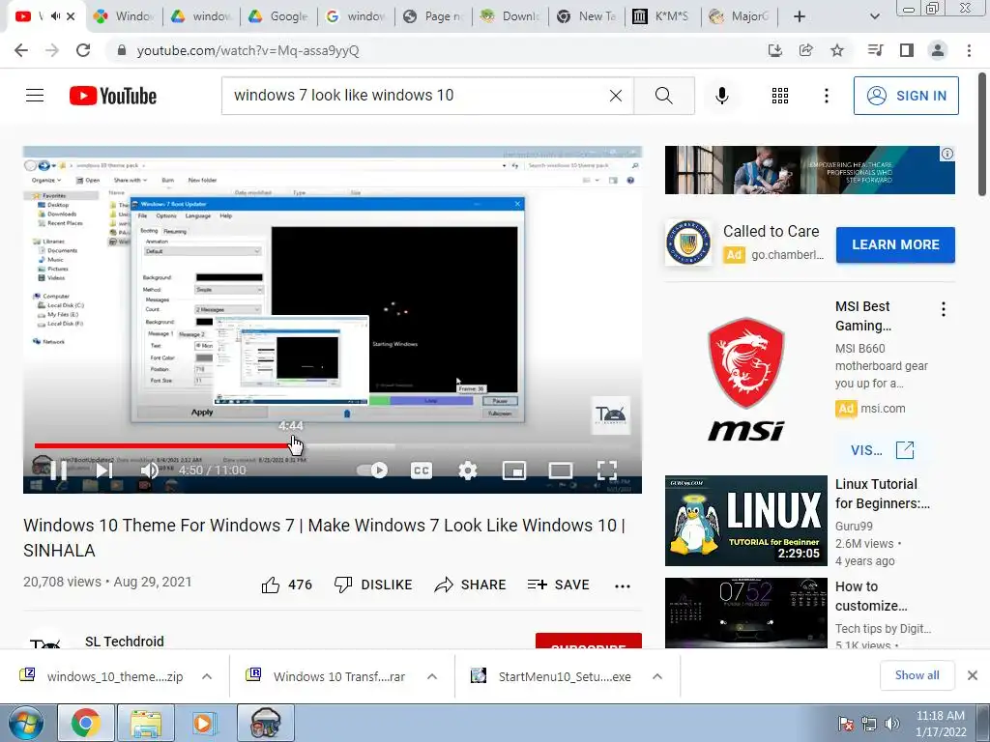Screen dimensions: 990x742
Task: Click the SIGN IN button
Action: pyautogui.click(x=906, y=96)
